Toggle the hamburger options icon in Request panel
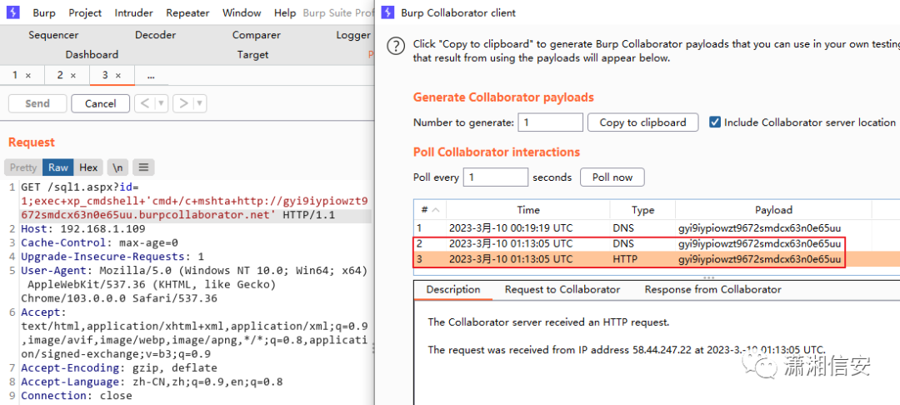Viewport: 900px width, 405px height. tap(143, 167)
